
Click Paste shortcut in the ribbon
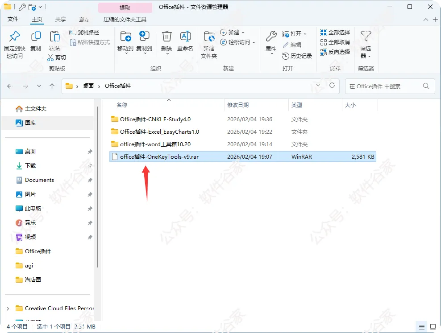pos(90,42)
